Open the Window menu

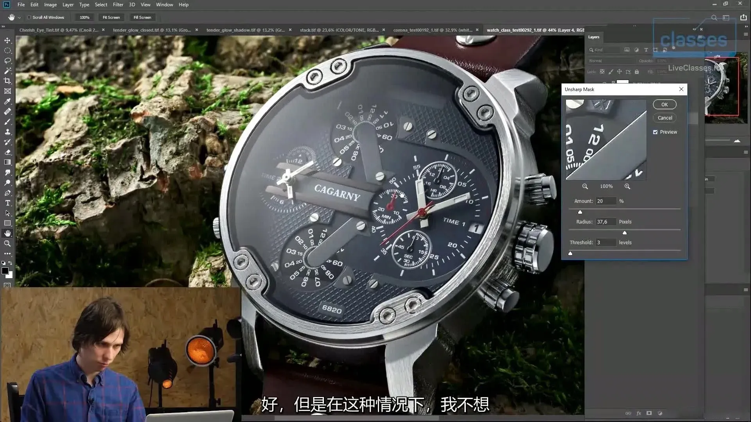pyautogui.click(x=164, y=5)
